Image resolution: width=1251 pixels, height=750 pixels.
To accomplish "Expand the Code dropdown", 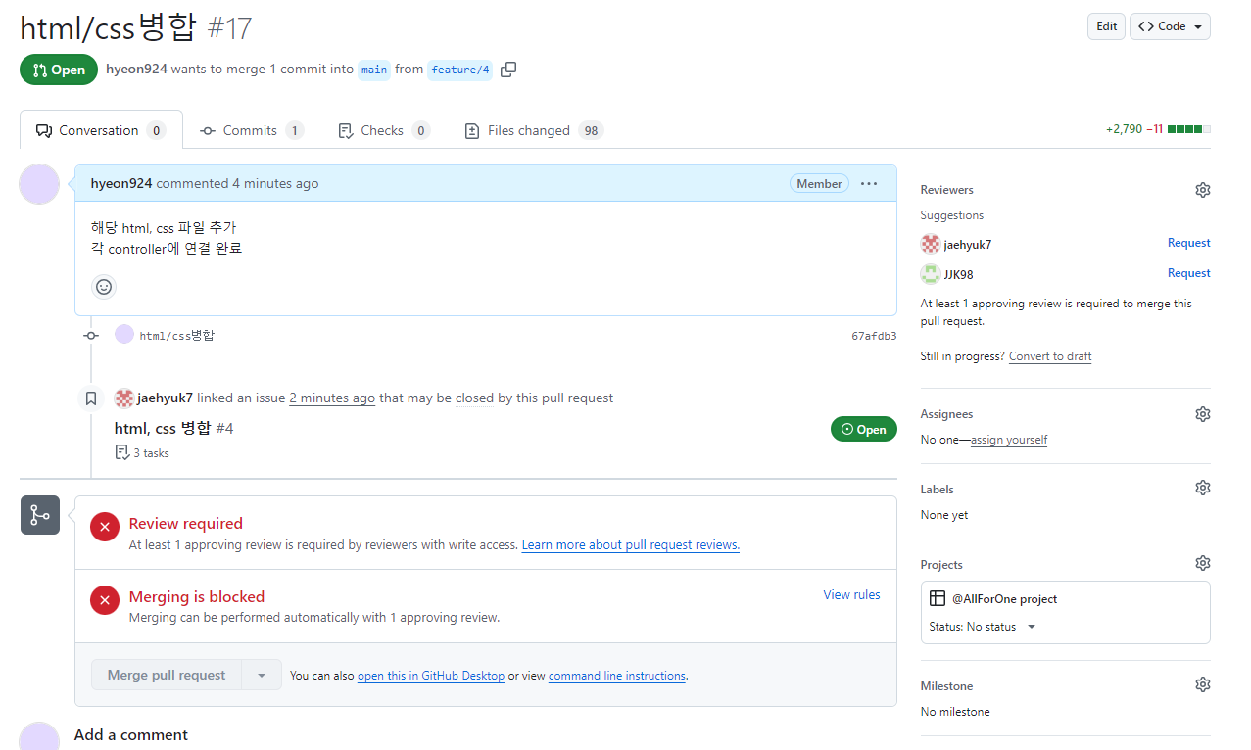I will (1170, 26).
